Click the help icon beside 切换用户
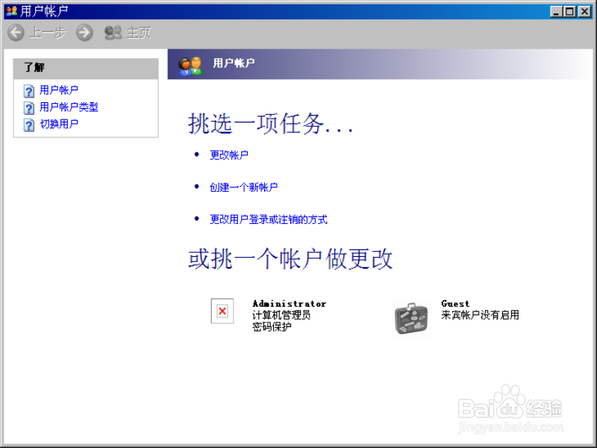The width and height of the screenshot is (597, 448). point(28,124)
